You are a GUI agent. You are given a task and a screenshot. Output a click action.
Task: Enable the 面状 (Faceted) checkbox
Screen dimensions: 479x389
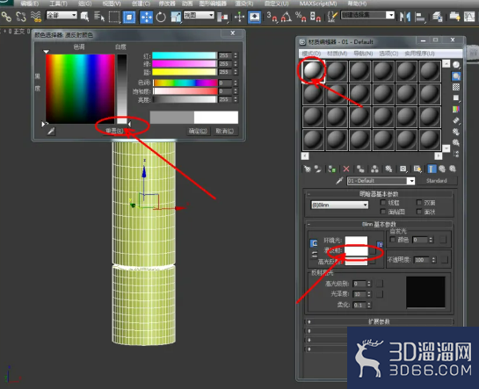419,212
